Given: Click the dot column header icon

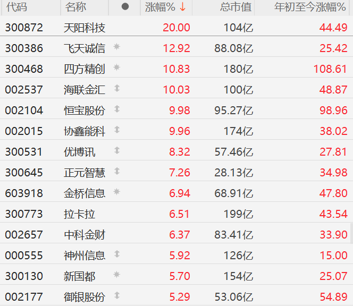Looking at the screenshot, I should (125, 6).
